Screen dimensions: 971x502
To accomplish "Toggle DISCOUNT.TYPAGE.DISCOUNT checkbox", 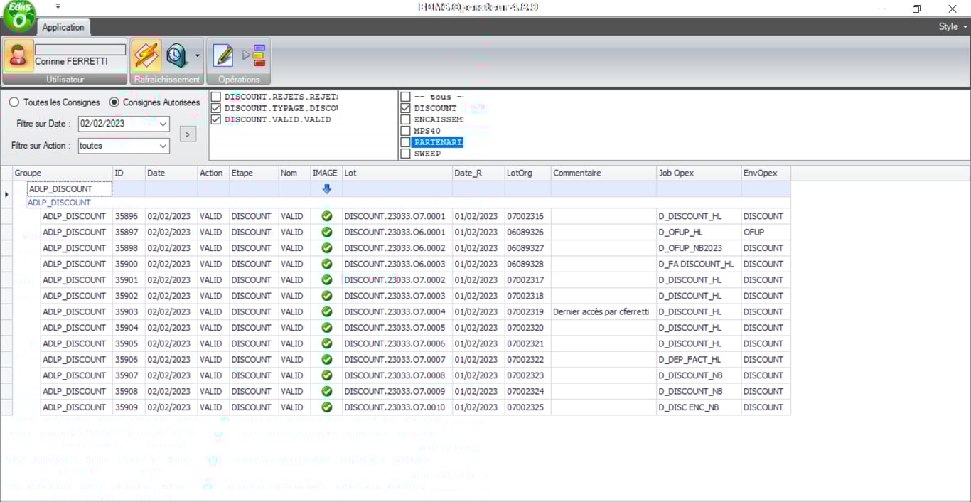I will (216, 108).
